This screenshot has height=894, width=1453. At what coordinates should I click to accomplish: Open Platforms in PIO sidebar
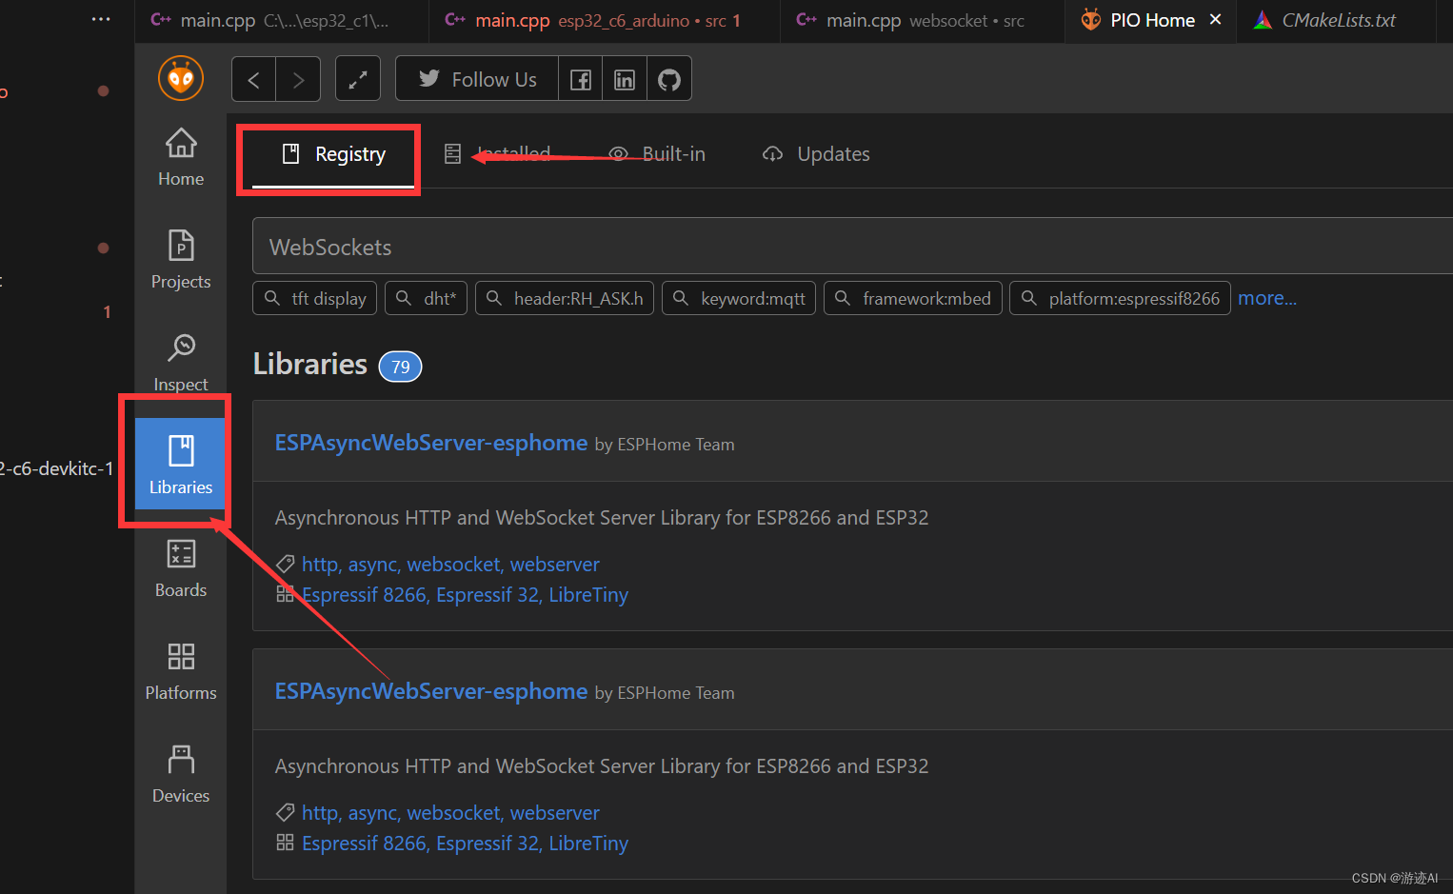(x=181, y=671)
